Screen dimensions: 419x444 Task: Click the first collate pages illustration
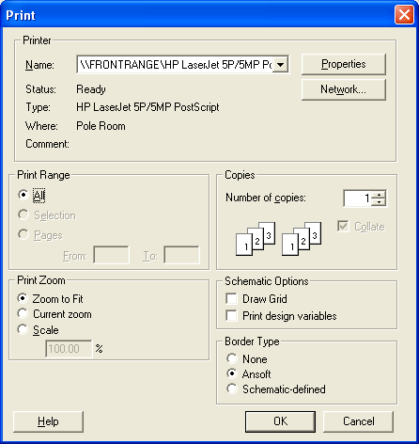point(256,239)
